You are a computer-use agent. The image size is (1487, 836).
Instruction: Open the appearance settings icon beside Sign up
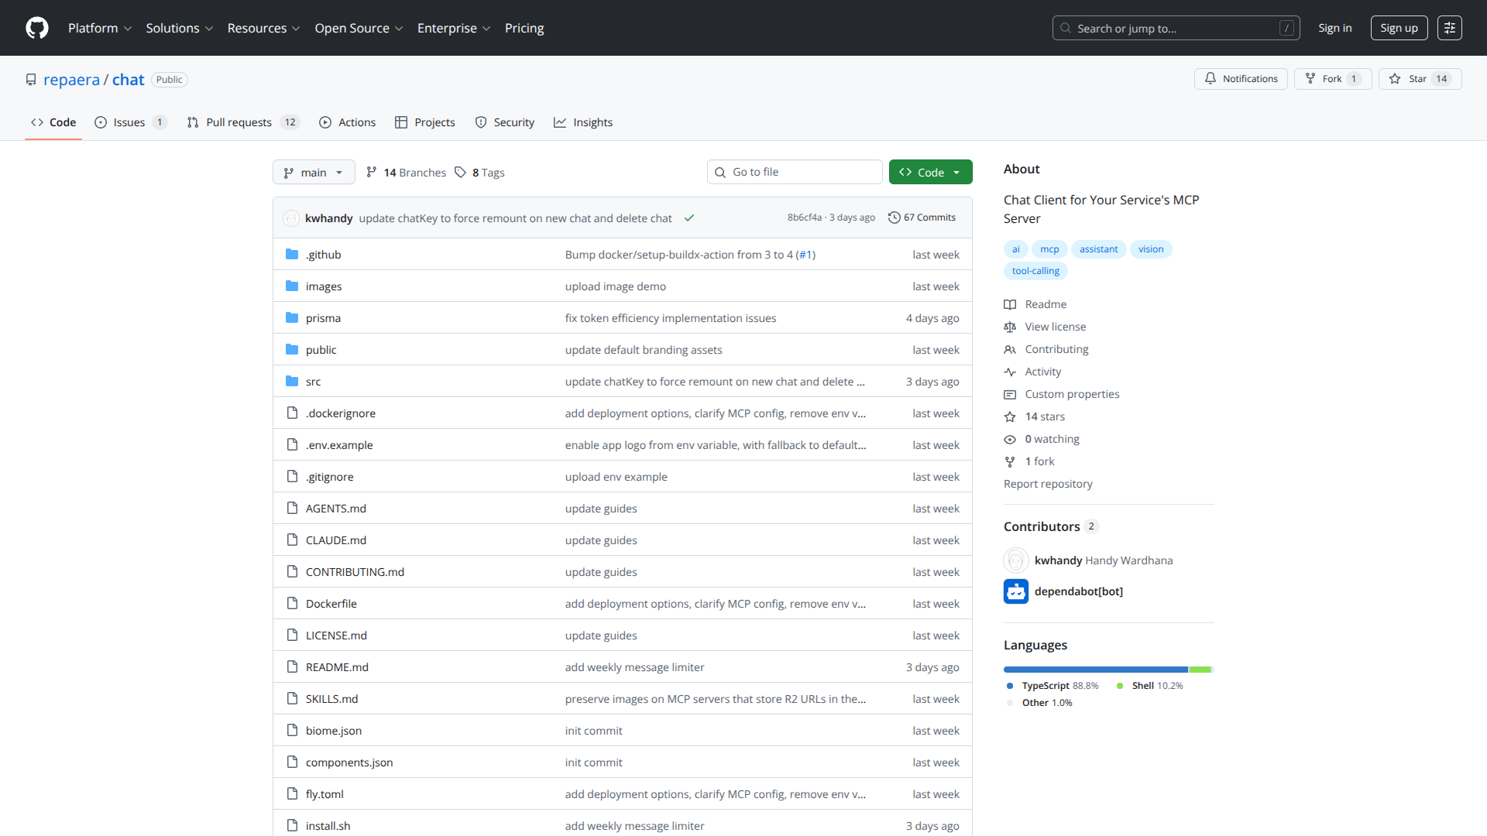(x=1449, y=28)
